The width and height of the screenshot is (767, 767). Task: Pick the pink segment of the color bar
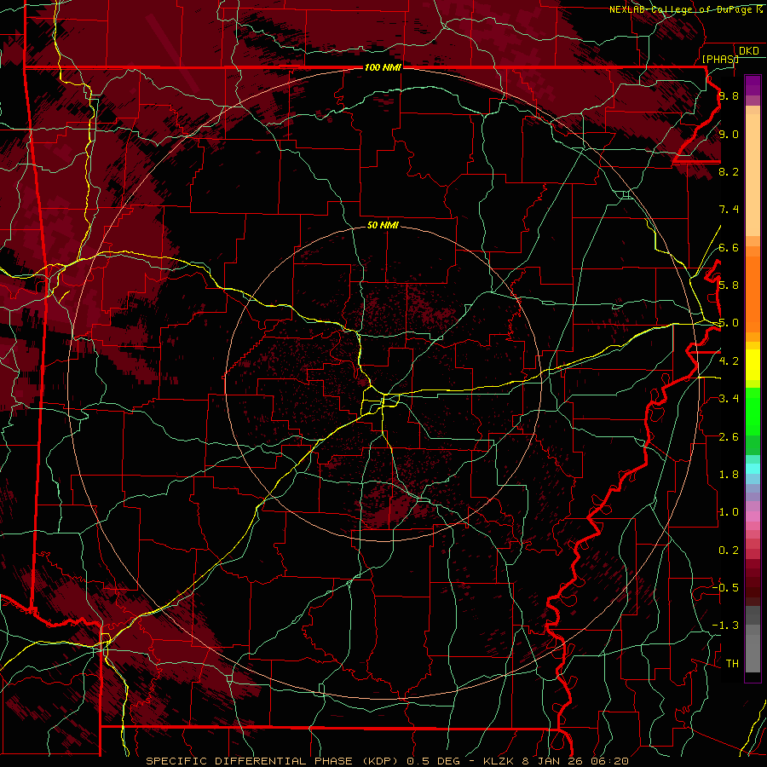pyautogui.click(x=753, y=516)
